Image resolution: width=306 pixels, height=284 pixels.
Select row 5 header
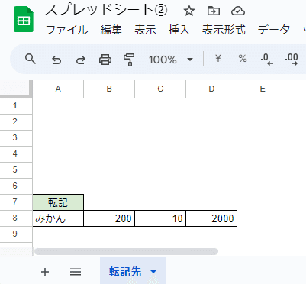click(x=16, y=170)
